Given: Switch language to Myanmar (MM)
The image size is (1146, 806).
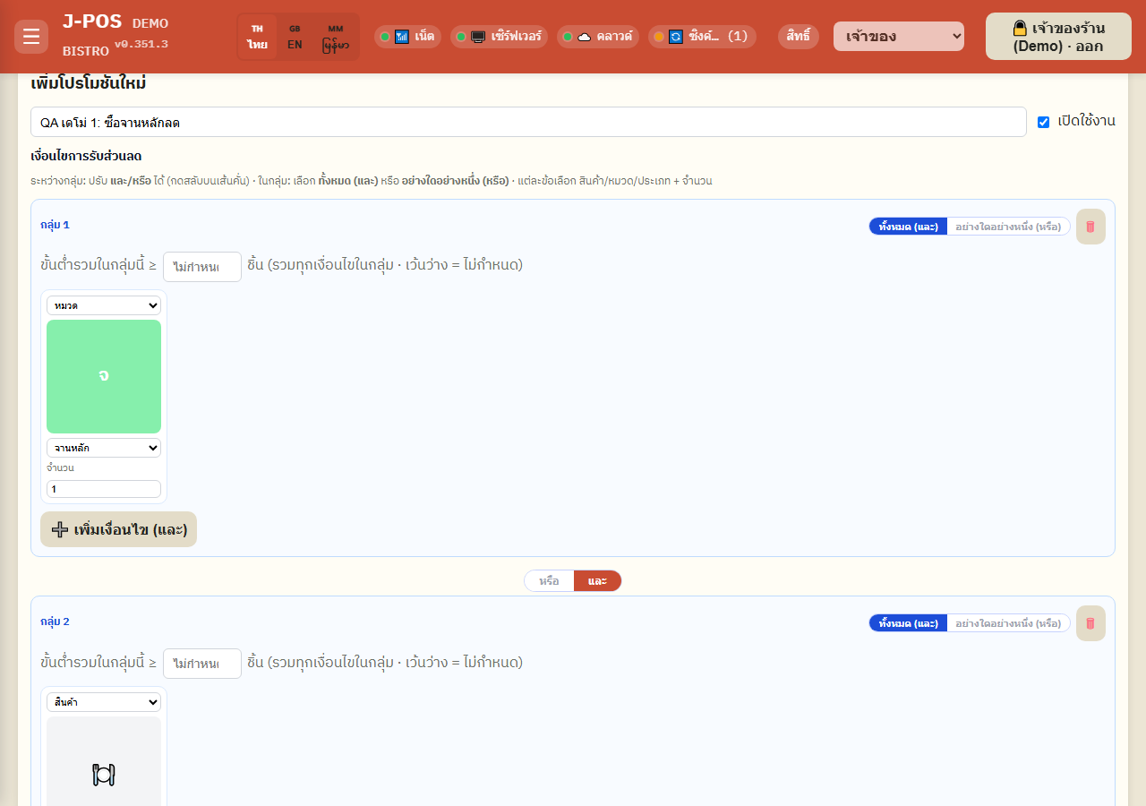Looking at the screenshot, I should pos(336,37).
